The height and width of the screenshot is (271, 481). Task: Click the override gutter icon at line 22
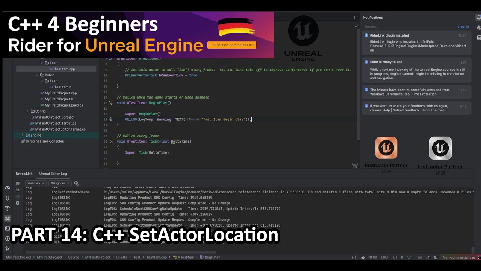110,142
